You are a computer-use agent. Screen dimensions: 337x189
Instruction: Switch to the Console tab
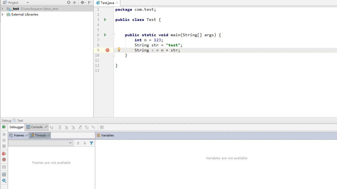point(37,127)
